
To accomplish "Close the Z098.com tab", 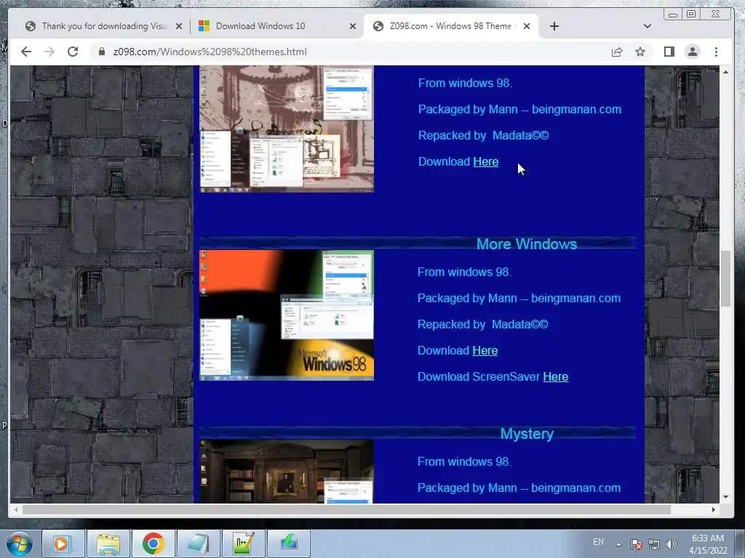I will [x=527, y=26].
